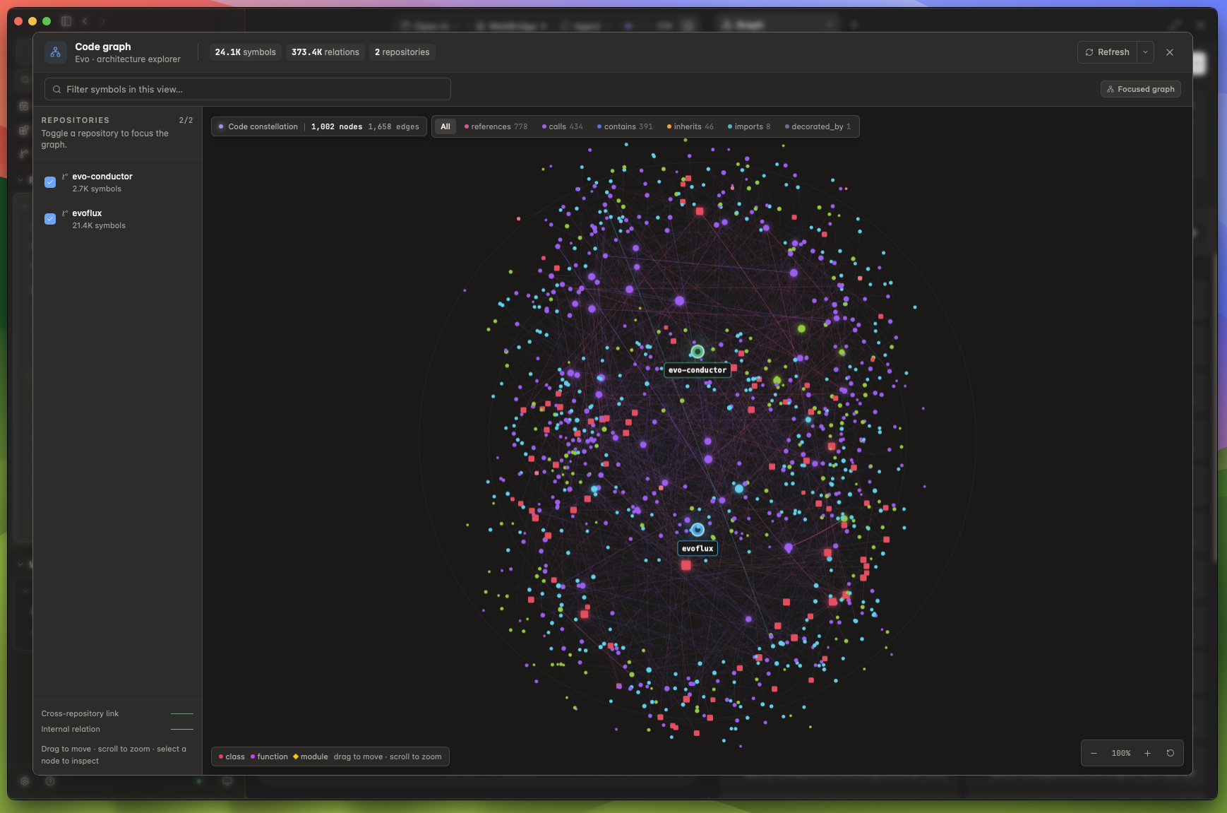The image size is (1227, 813).
Task: Click the evoflux branch icon
Action: pyautogui.click(x=65, y=213)
